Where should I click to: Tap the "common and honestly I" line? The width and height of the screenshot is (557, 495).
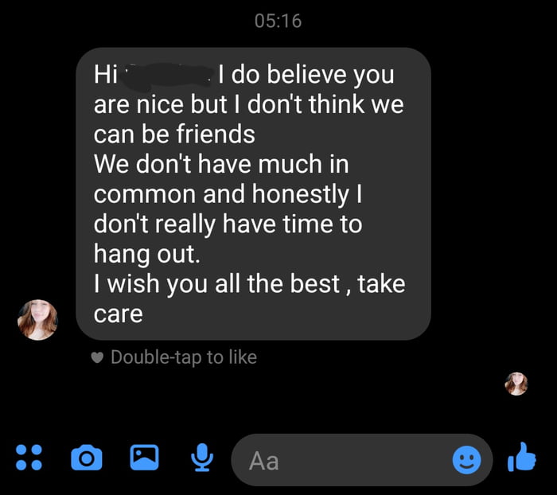(x=221, y=194)
